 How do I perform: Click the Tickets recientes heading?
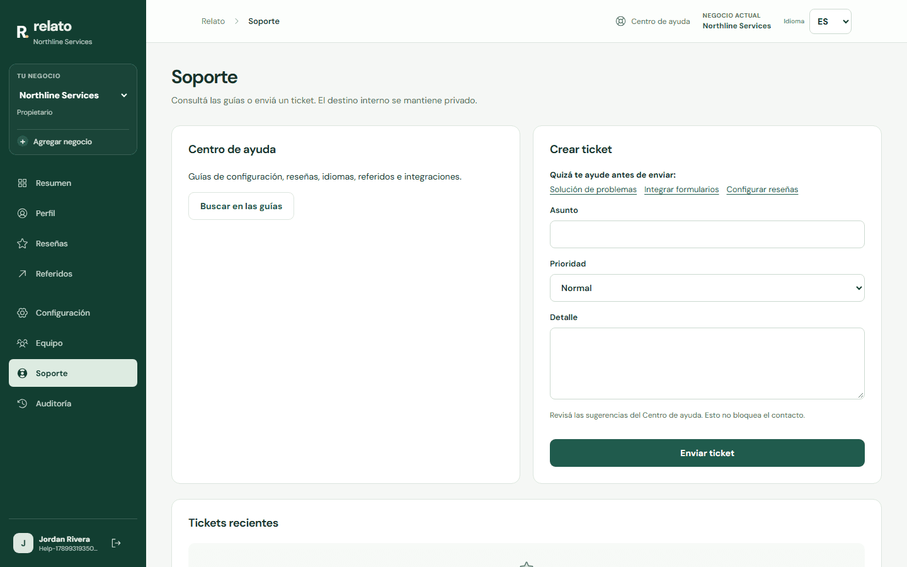[x=233, y=523]
